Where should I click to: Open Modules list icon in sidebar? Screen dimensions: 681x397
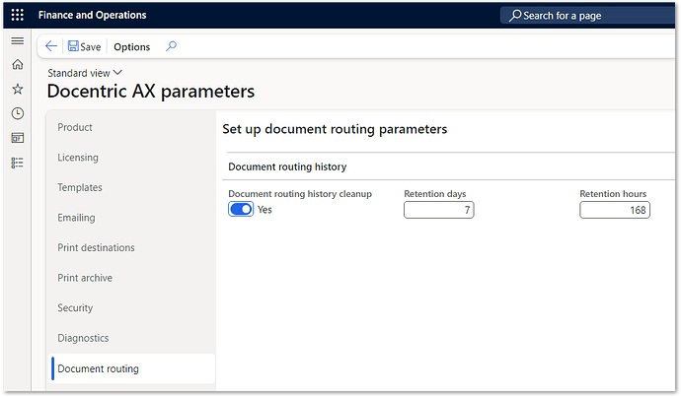click(18, 163)
